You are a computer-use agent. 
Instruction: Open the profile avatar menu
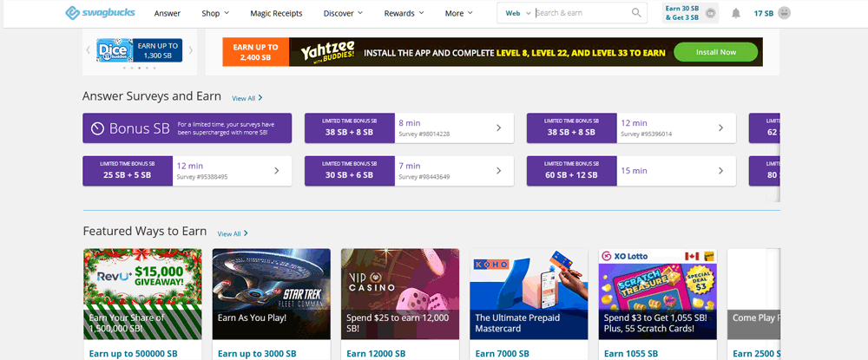point(784,13)
